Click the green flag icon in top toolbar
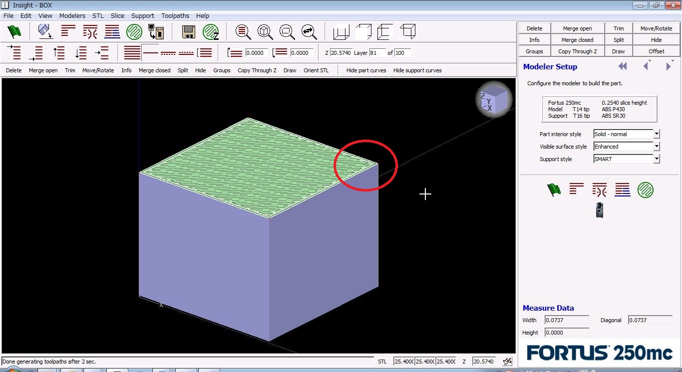682x372 pixels. coord(14,32)
